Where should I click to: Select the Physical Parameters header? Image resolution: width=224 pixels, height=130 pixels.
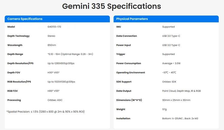point(132,19)
